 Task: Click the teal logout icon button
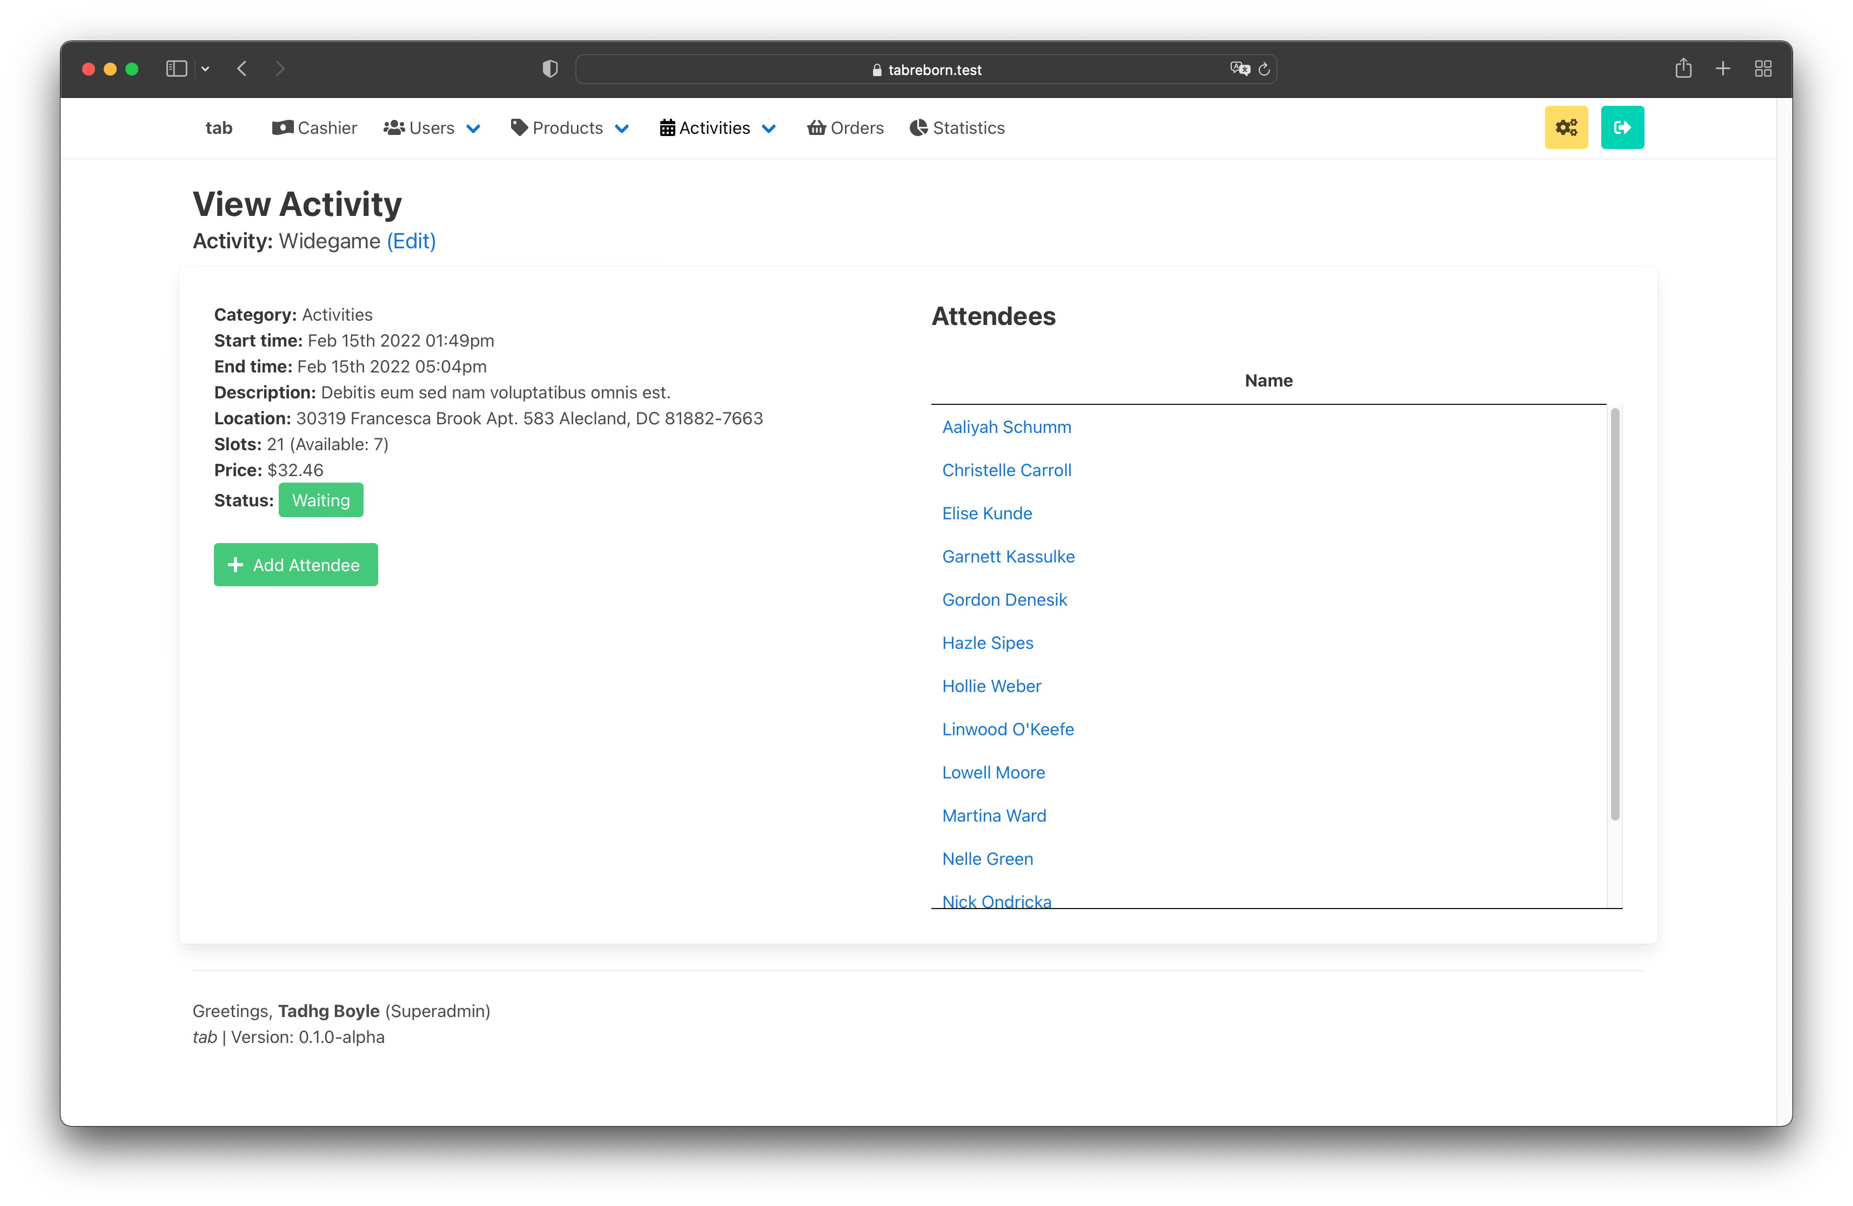pyautogui.click(x=1622, y=127)
